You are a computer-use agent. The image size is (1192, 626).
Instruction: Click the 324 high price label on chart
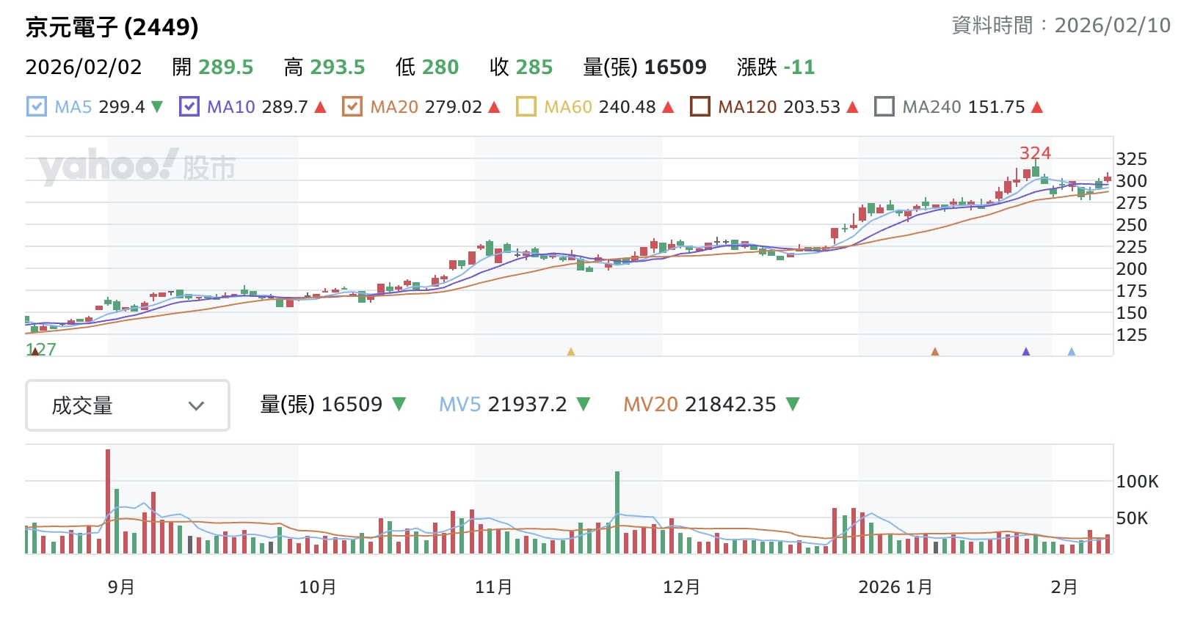point(1034,153)
